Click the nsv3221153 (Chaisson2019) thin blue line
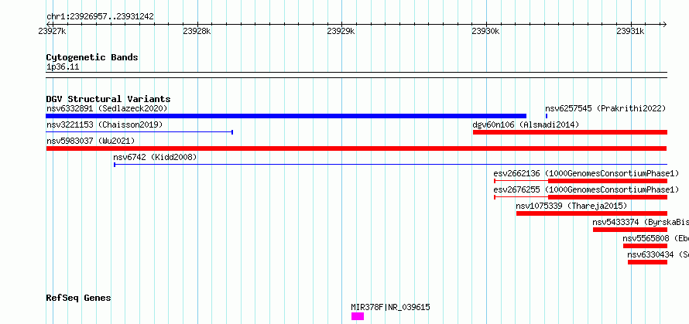This screenshot has height=324, width=689. (139, 132)
